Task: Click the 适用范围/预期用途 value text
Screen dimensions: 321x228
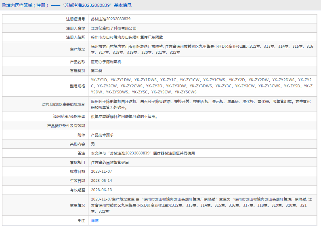Action: 124,116
